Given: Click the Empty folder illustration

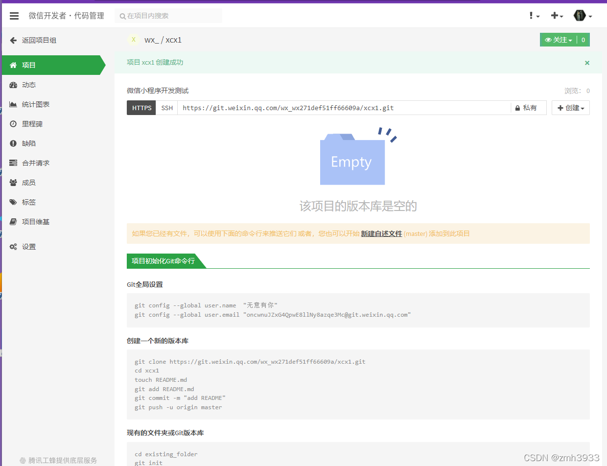Looking at the screenshot, I should click(x=358, y=157).
